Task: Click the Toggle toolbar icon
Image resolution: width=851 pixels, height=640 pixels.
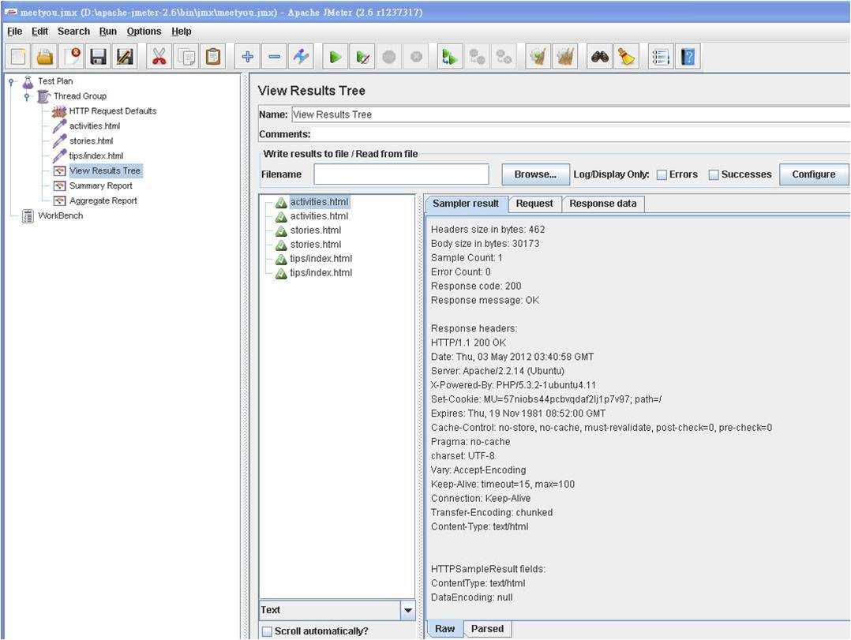Action: point(302,56)
